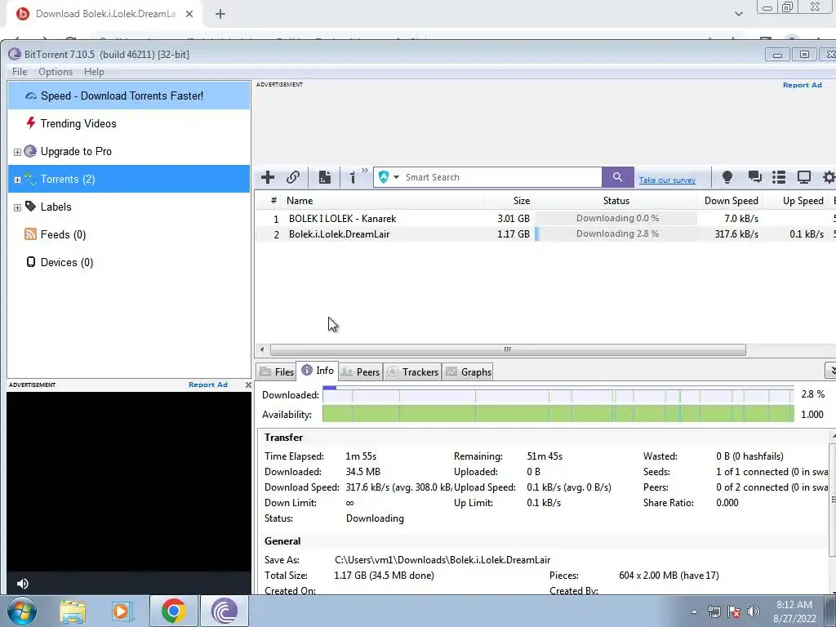Click Report Ad link above sidebar advertisement
The image size is (836, 627).
208,385
